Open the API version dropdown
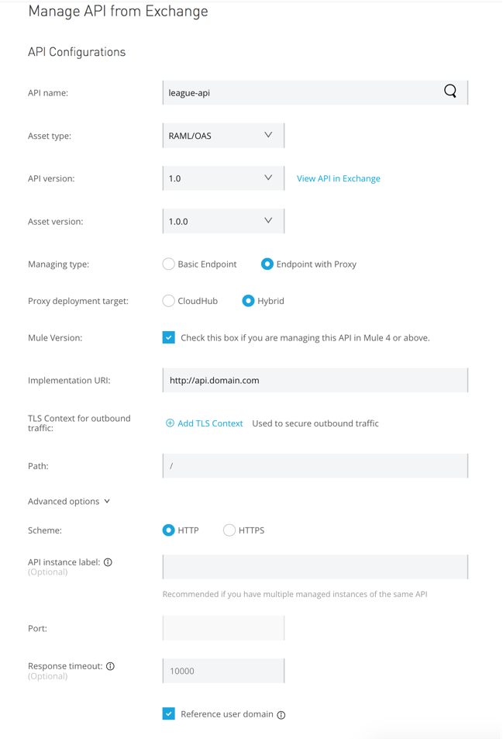Image resolution: width=503 pixels, height=739 pixels. pyautogui.click(x=222, y=178)
